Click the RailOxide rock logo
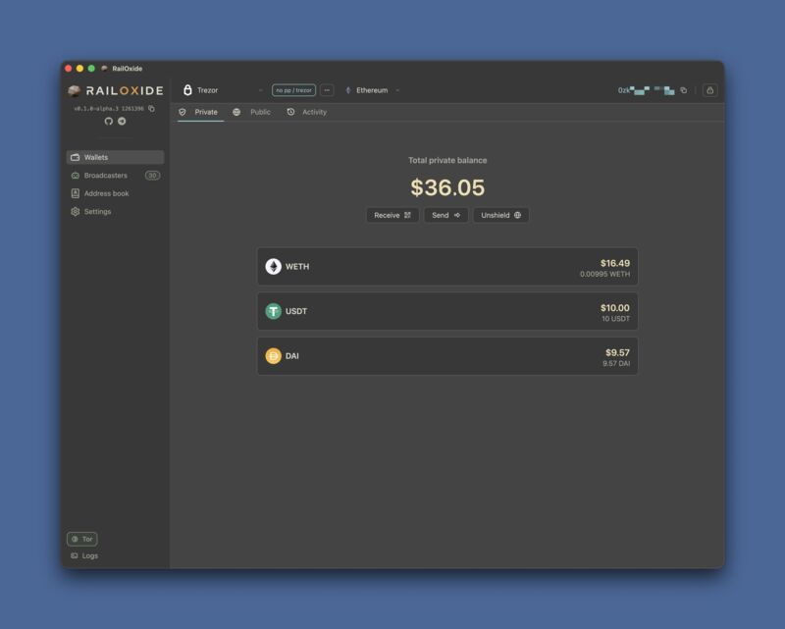 pos(75,90)
